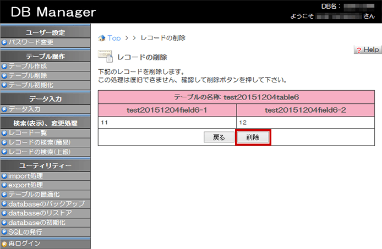Click the home icon beside Top
382x249 pixels.
click(x=101, y=38)
